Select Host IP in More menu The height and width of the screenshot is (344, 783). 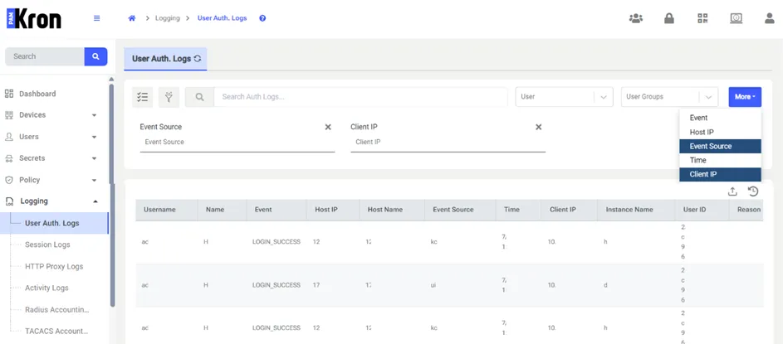pyautogui.click(x=720, y=132)
